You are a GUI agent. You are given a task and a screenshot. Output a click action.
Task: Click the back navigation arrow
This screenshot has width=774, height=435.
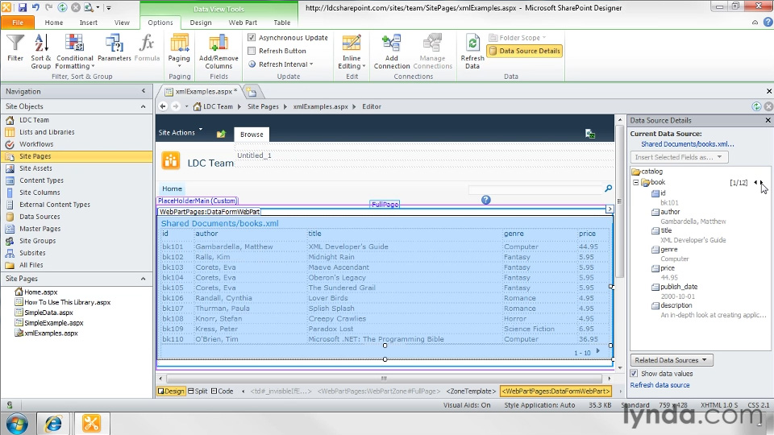tap(163, 106)
